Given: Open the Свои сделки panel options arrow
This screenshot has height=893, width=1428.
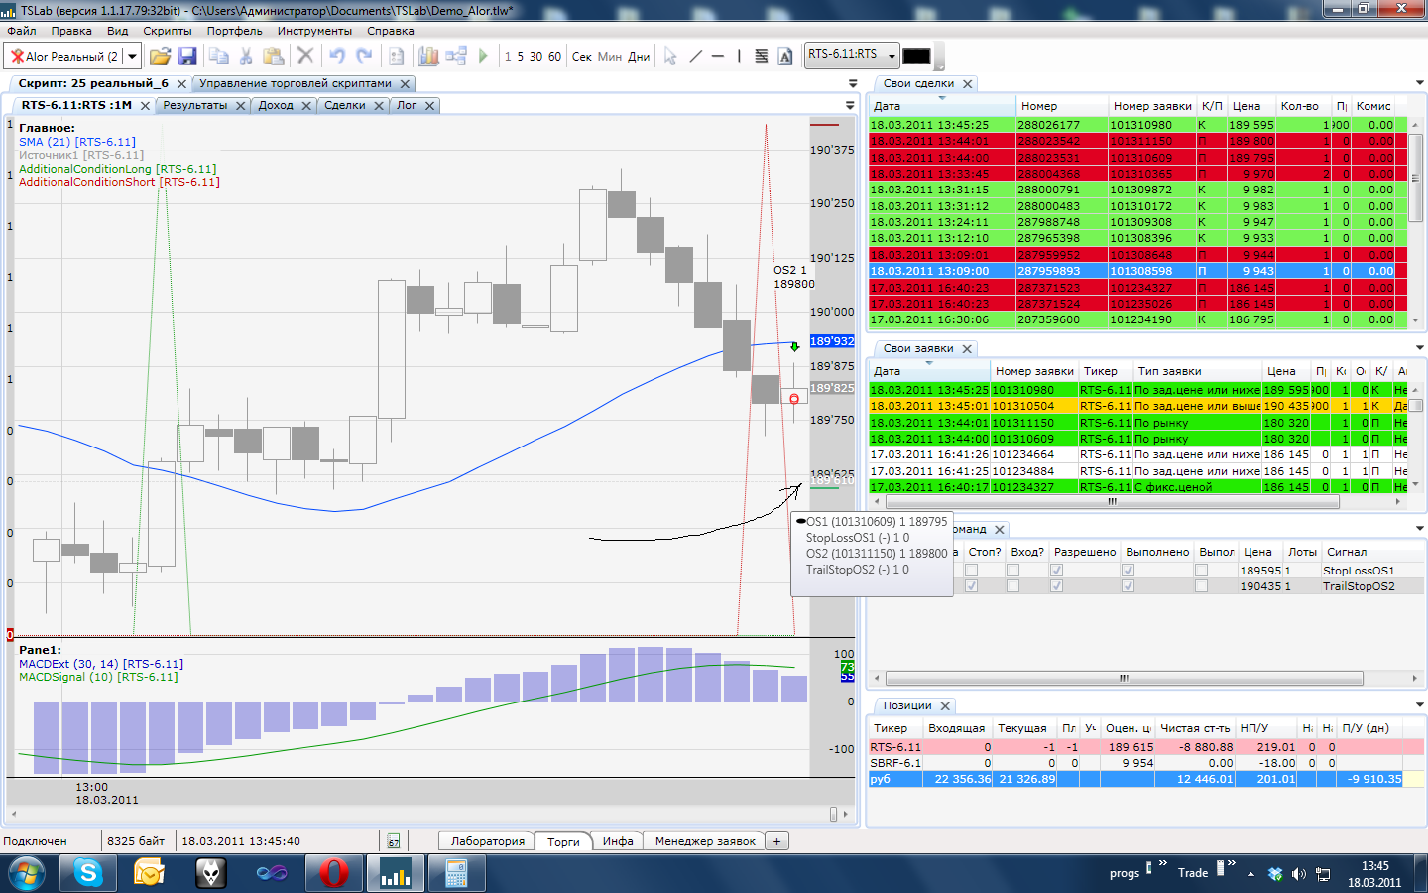Looking at the screenshot, I should [x=1419, y=83].
